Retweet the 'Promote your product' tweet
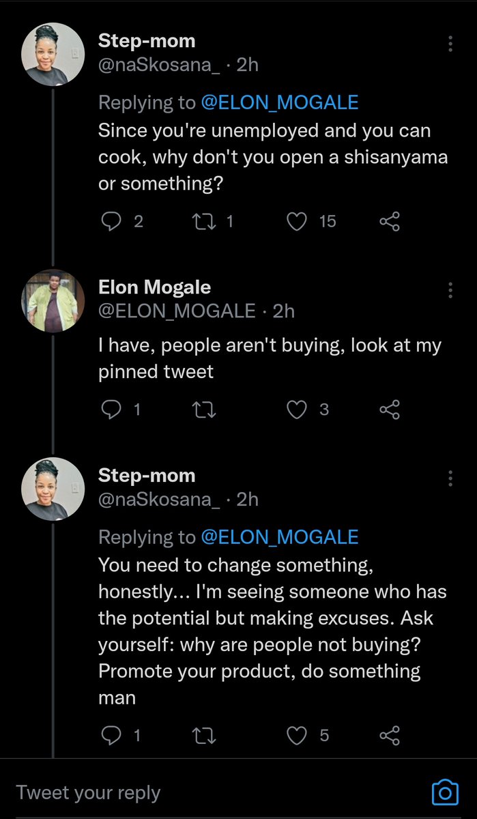Image resolution: width=477 pixels, height=819 pixels. coord(203,735)
